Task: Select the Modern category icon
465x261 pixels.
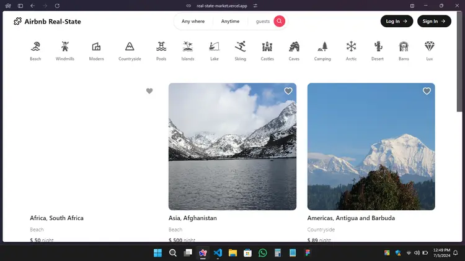Action: [96, 46]
